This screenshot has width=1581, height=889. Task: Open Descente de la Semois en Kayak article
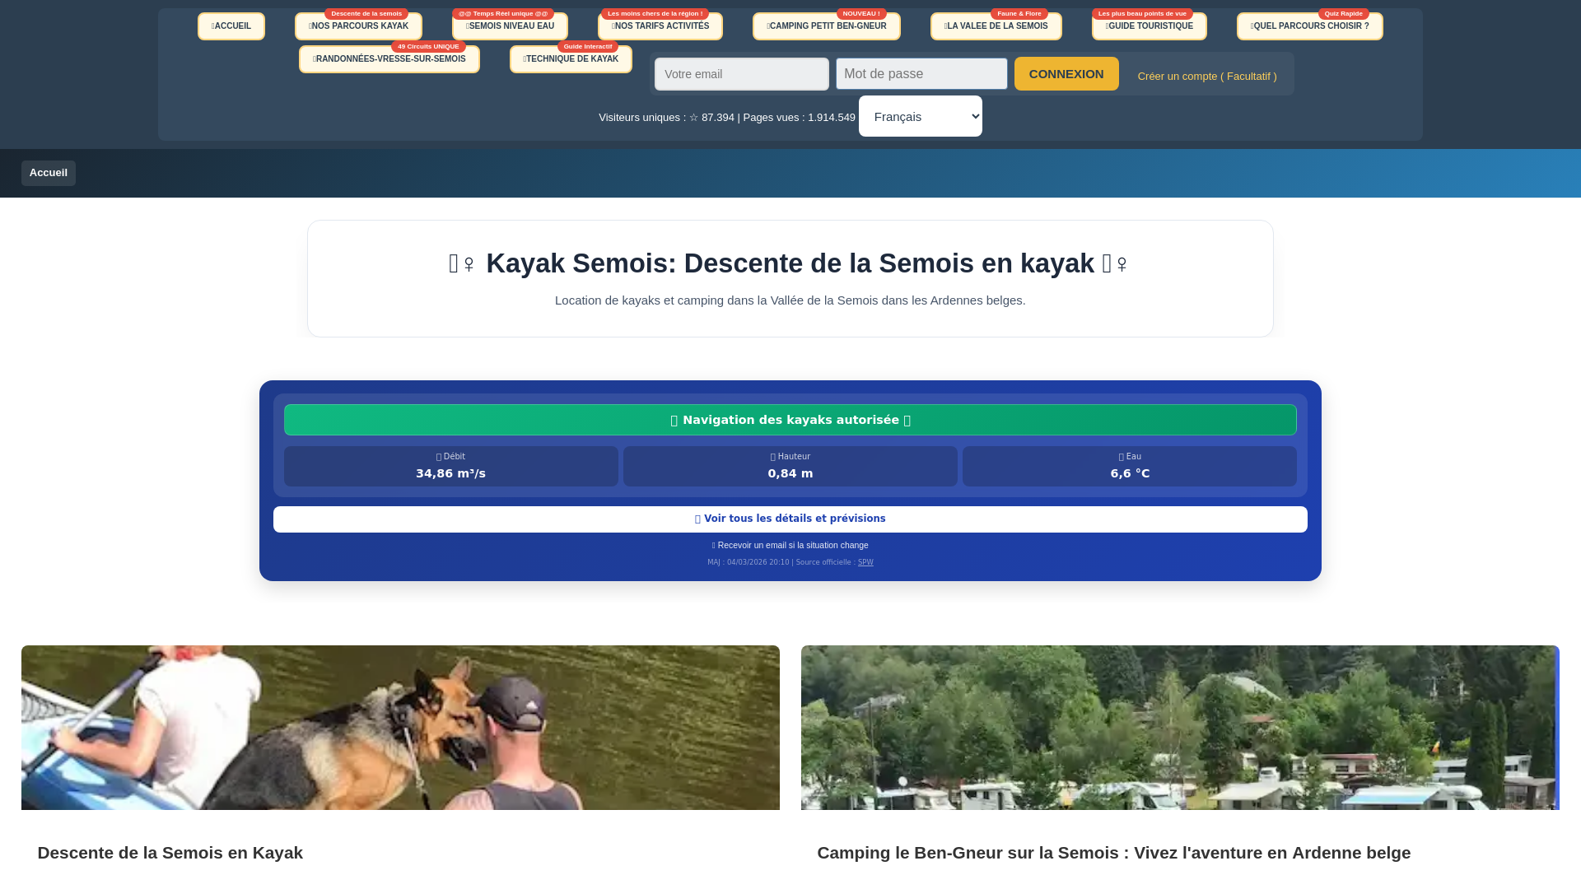coord(170,853)
